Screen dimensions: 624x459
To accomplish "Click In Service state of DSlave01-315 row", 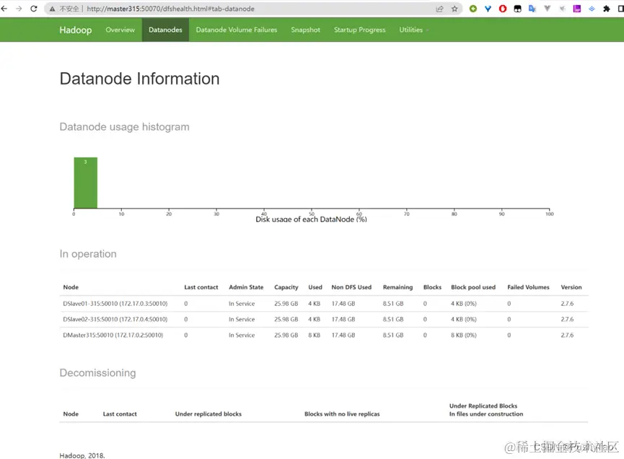I will (x=242, y=303).
